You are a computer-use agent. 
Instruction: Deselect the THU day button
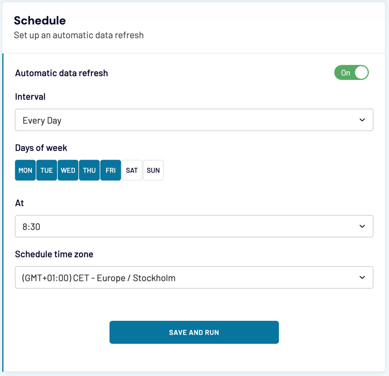point(89,170)
